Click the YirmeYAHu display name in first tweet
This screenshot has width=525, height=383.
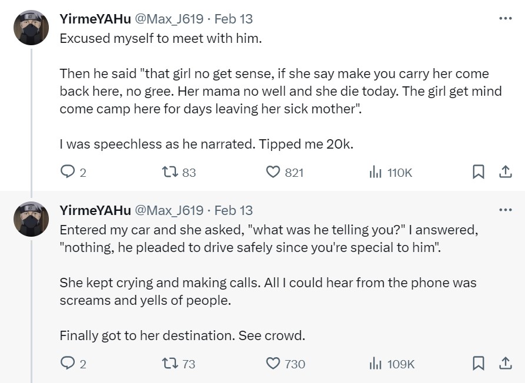[x=95, y=19]
